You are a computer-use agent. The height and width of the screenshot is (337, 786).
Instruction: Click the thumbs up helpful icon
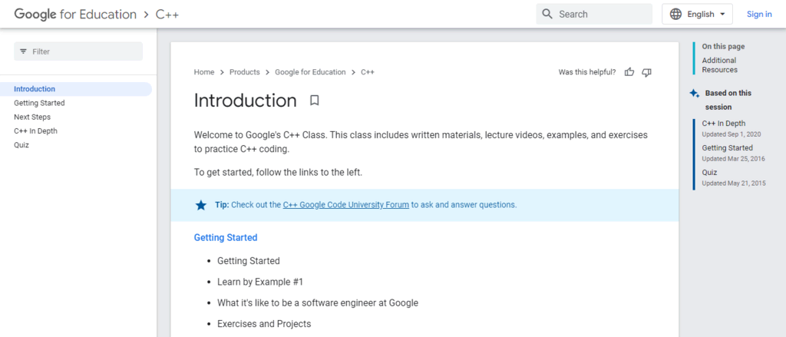click(629, 72)
